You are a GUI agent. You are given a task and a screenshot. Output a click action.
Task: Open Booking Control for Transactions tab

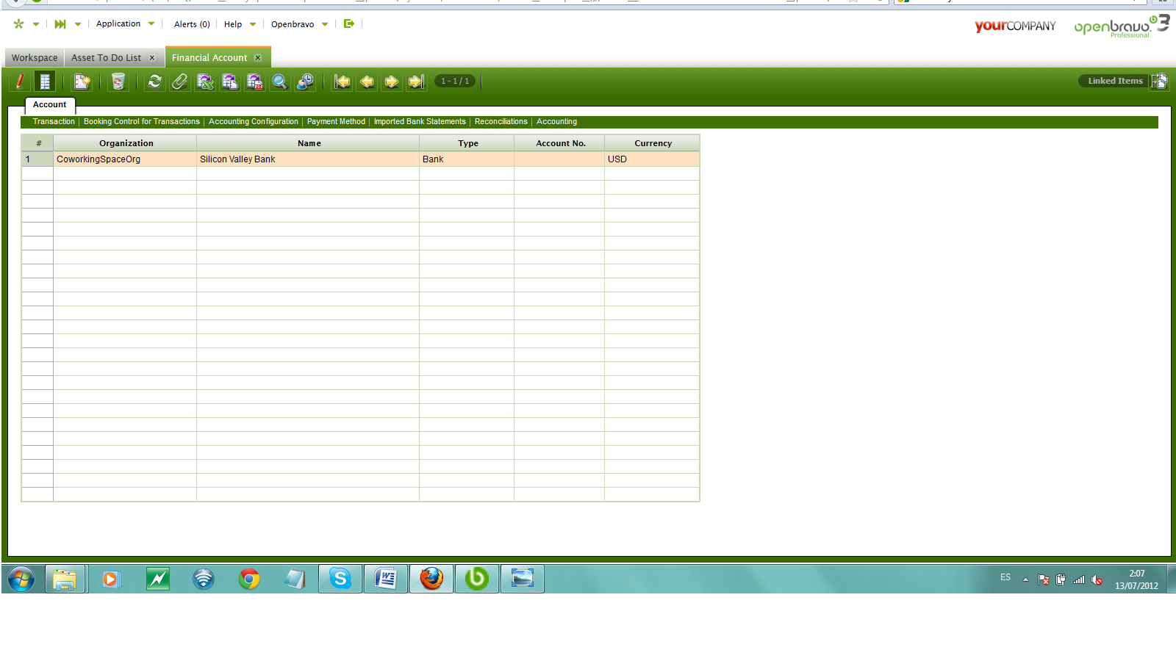pos(142,122)
